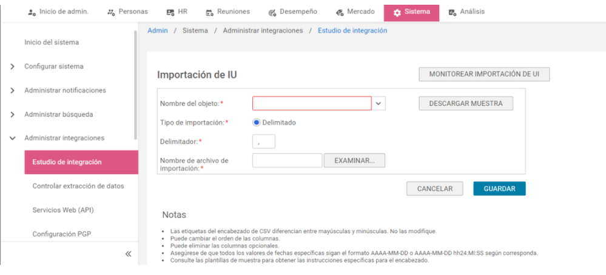The image size is (606, 275).
Task: Click the HR icon in top navigation
Action: [170, 12]
